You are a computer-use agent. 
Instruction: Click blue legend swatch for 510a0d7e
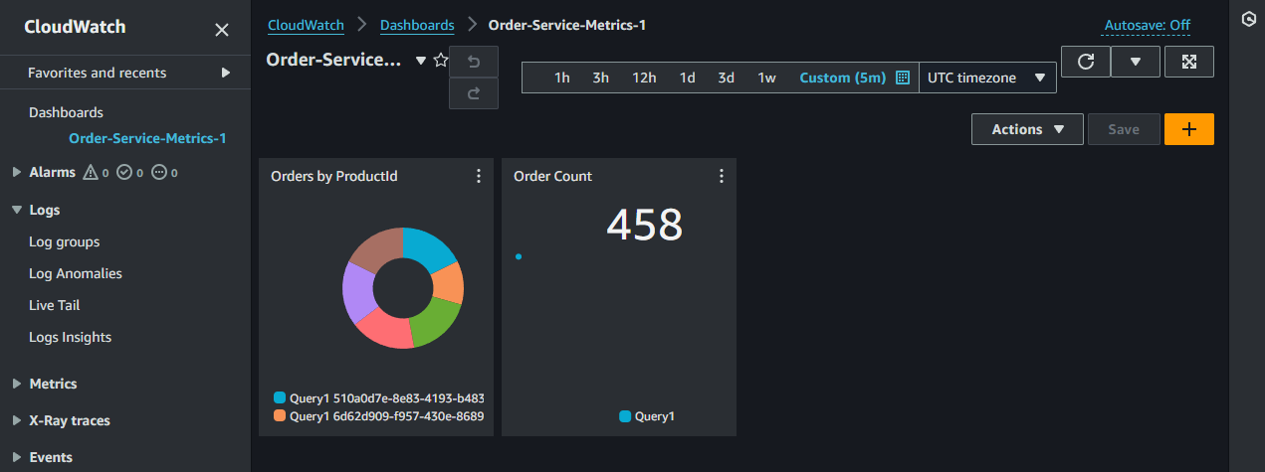click(x=280, y=397)
